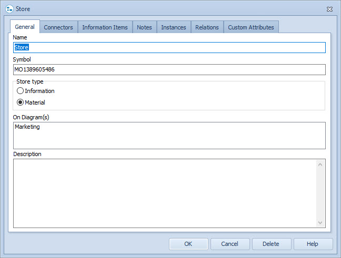Select the Material store type
Image resolution: width=341 pixels, height=258 pixels.
[x=21, y=102]
